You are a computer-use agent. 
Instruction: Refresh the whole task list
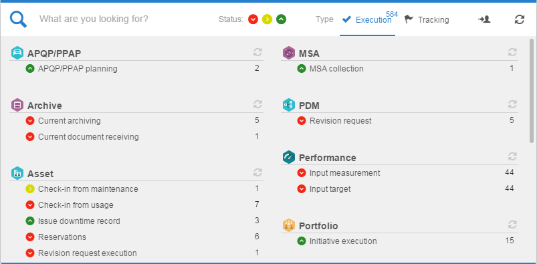click(x=519, y=19)
